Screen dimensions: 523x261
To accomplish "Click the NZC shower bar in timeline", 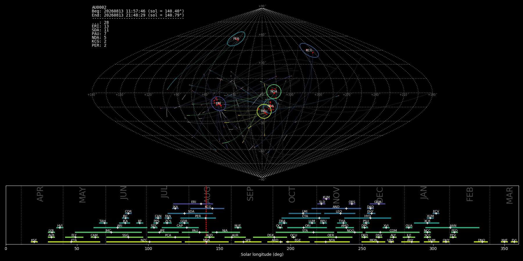I will 144,242.
